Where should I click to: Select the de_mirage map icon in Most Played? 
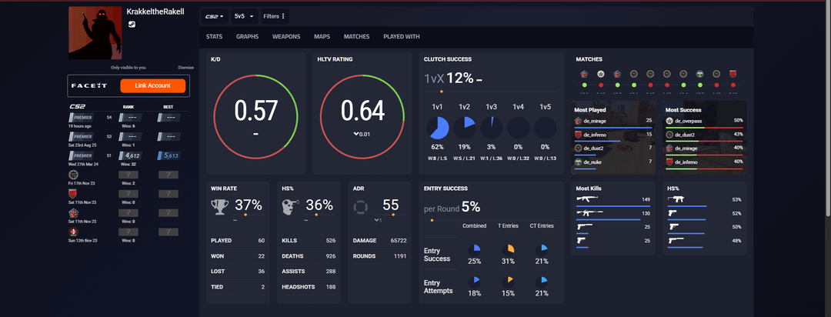coord(579,121)
